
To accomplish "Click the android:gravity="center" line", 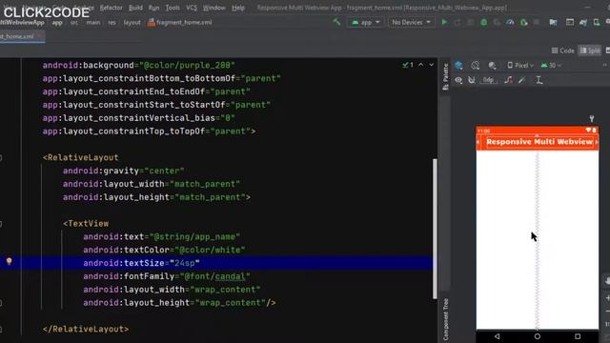I will tap(124, 171).
